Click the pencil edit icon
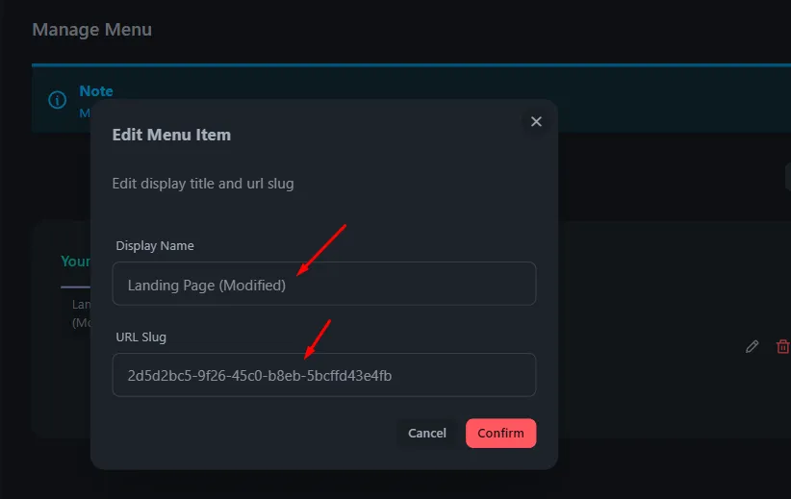Viewport: 791px width, 499px height. click(752, 346)
